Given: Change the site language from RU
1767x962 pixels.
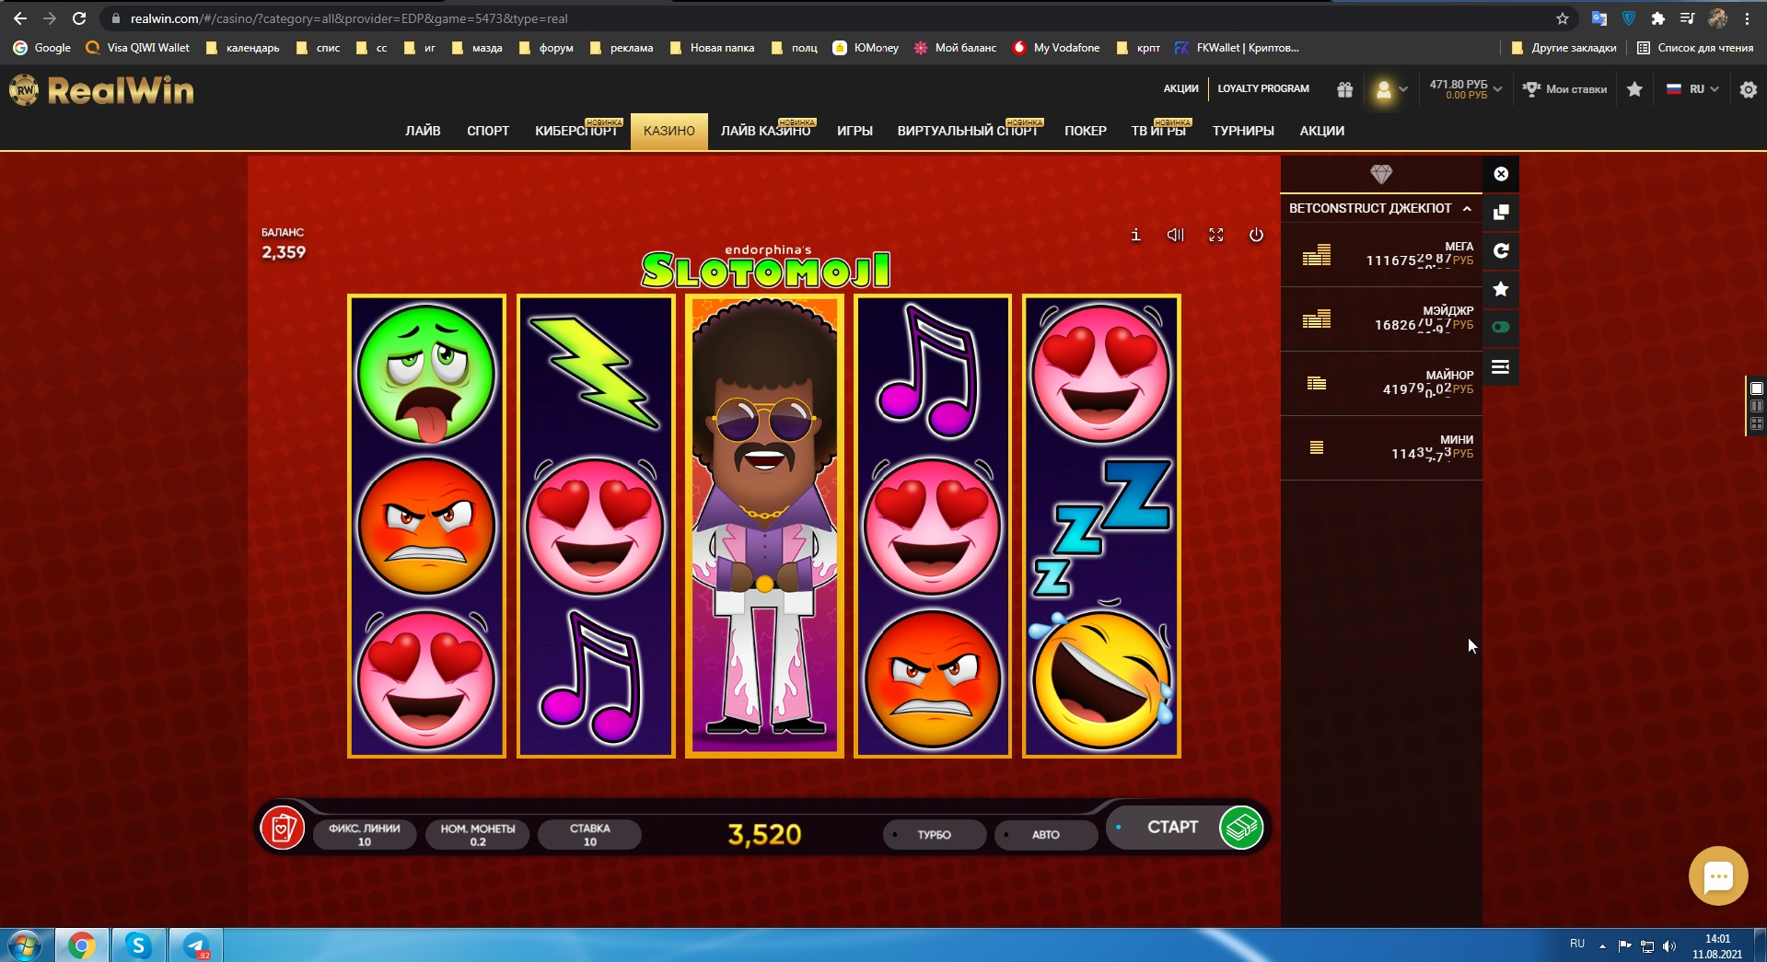Looking at the screenshot, I should [1692, 89].
